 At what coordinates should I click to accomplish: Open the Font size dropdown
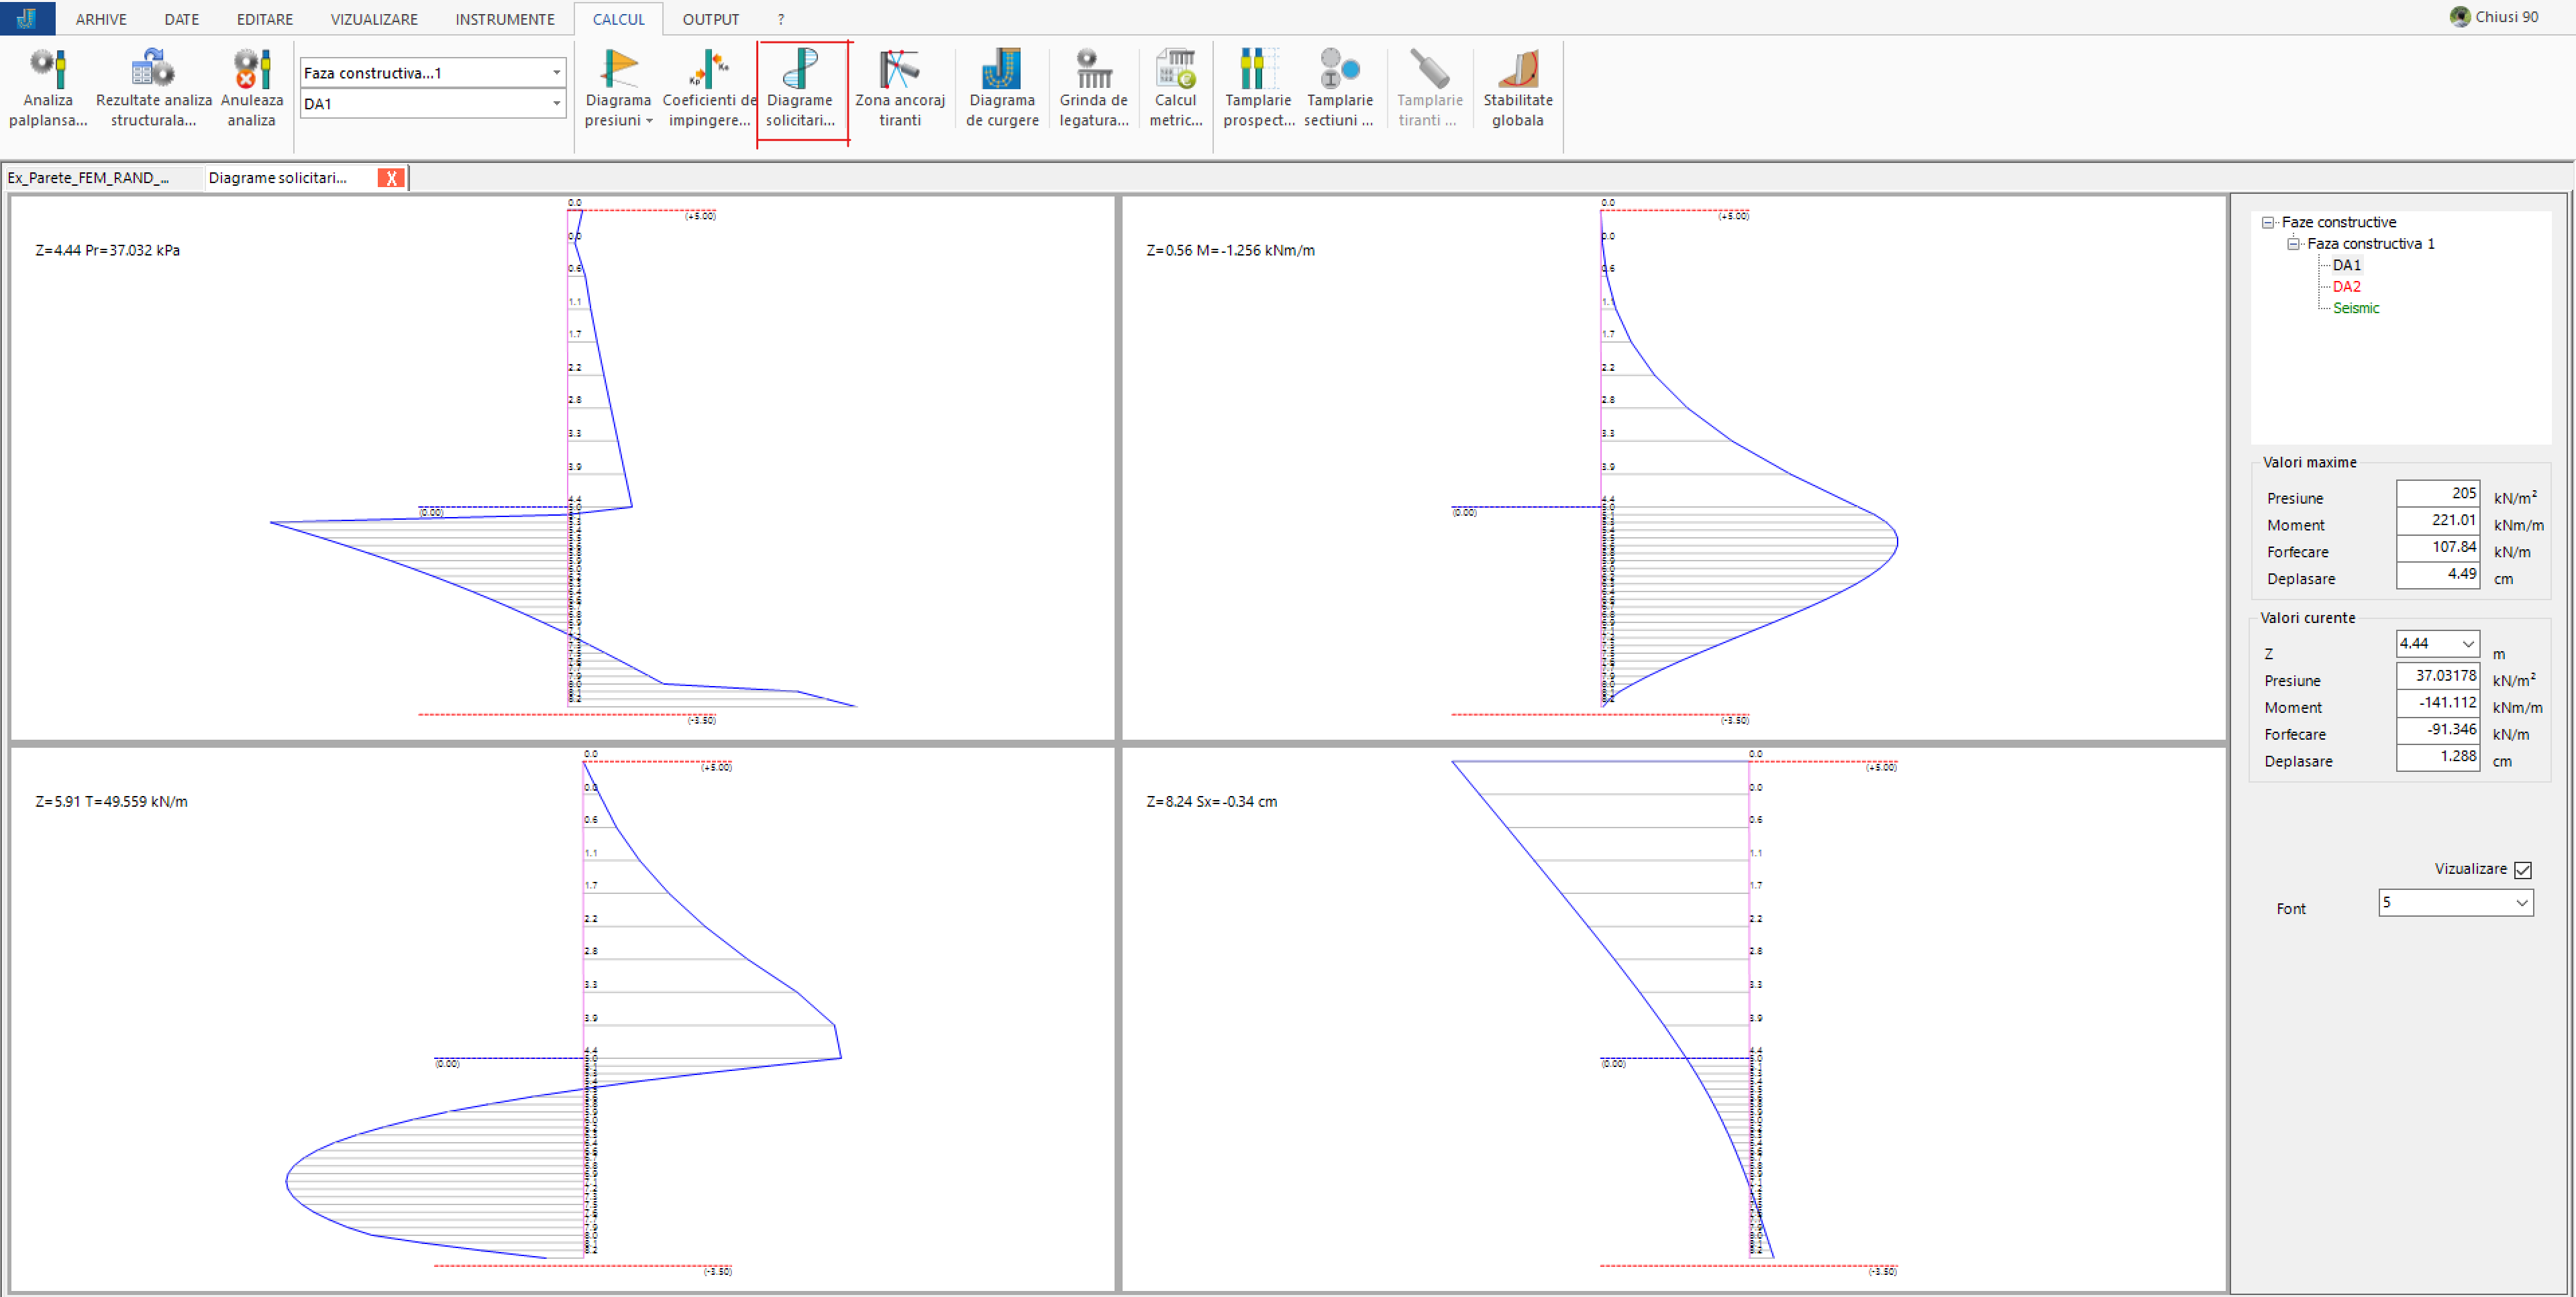point(2521,902)
